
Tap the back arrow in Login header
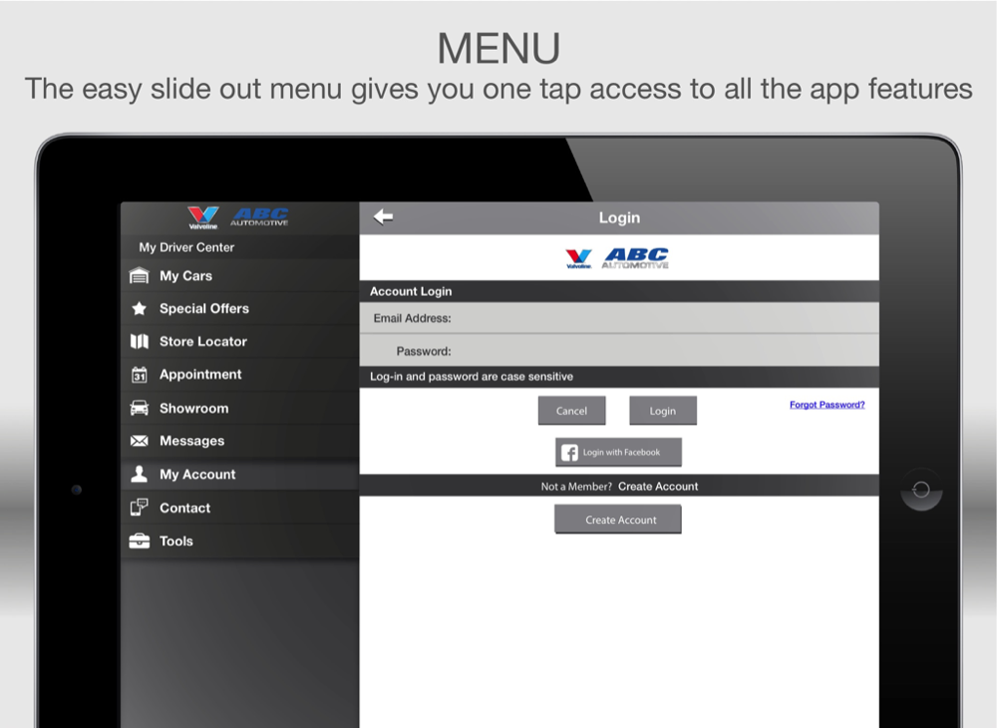pyautogui.click(x=383, y=216)
